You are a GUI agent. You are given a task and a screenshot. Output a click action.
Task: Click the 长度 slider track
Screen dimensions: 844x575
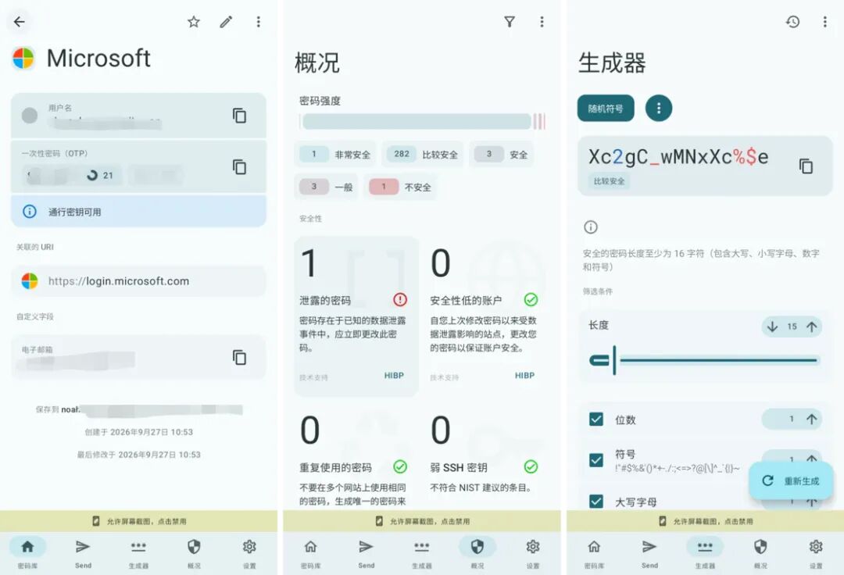pyautogui.click(x=705, y=360)
